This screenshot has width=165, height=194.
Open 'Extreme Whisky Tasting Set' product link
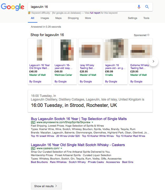point(139,67)
